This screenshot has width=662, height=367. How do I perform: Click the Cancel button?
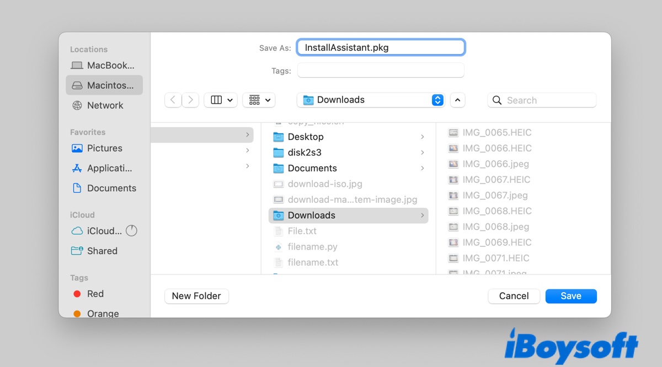click(514, 296)
